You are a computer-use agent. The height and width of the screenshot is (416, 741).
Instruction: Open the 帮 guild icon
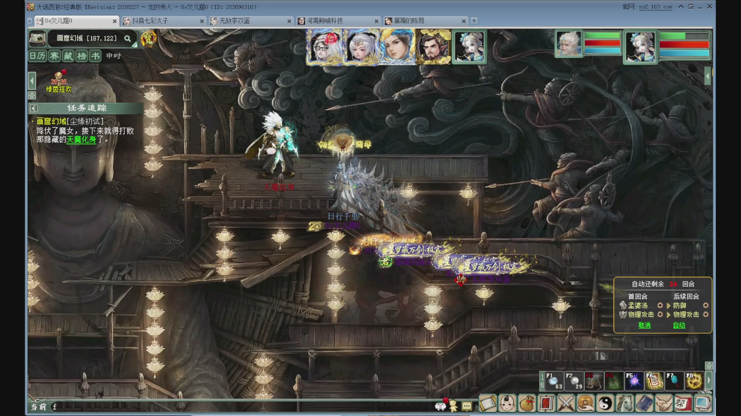tap(683, 403)
